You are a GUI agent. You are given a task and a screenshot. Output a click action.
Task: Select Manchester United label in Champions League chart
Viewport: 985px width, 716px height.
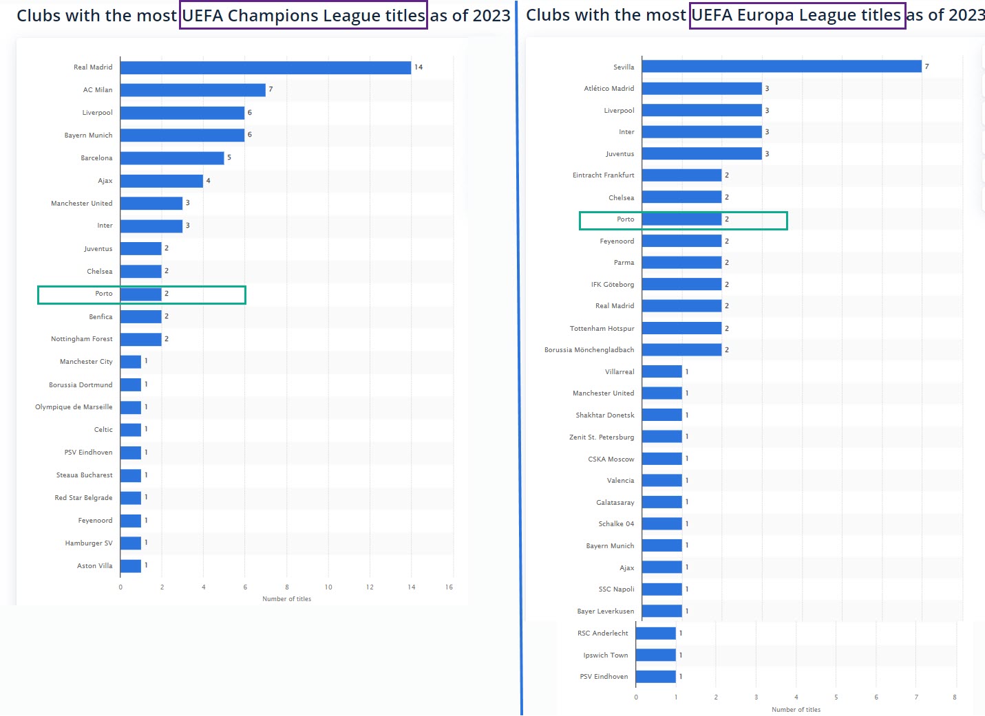82,204
